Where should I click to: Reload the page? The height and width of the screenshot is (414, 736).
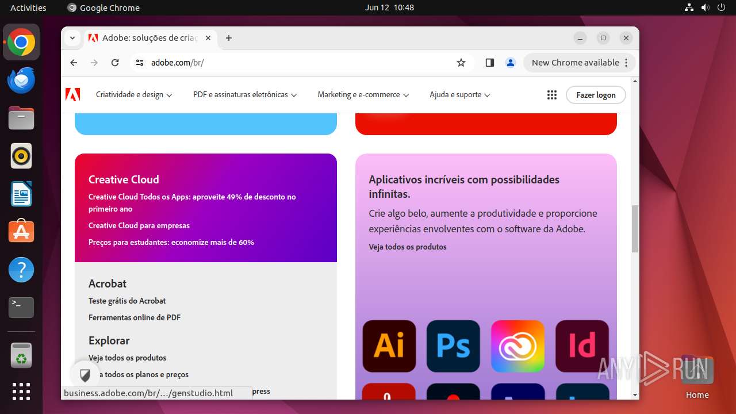pyautogui.click(x=115, y=63)
